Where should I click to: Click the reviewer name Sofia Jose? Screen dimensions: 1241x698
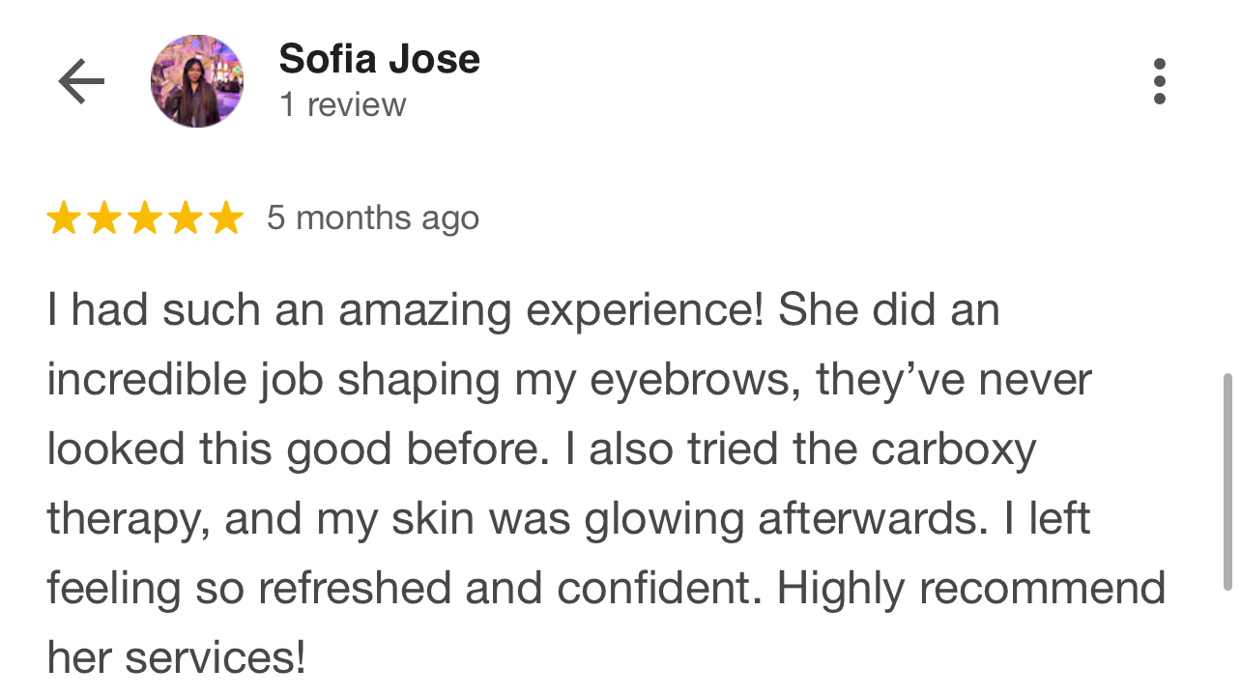(x=379, y=58)
